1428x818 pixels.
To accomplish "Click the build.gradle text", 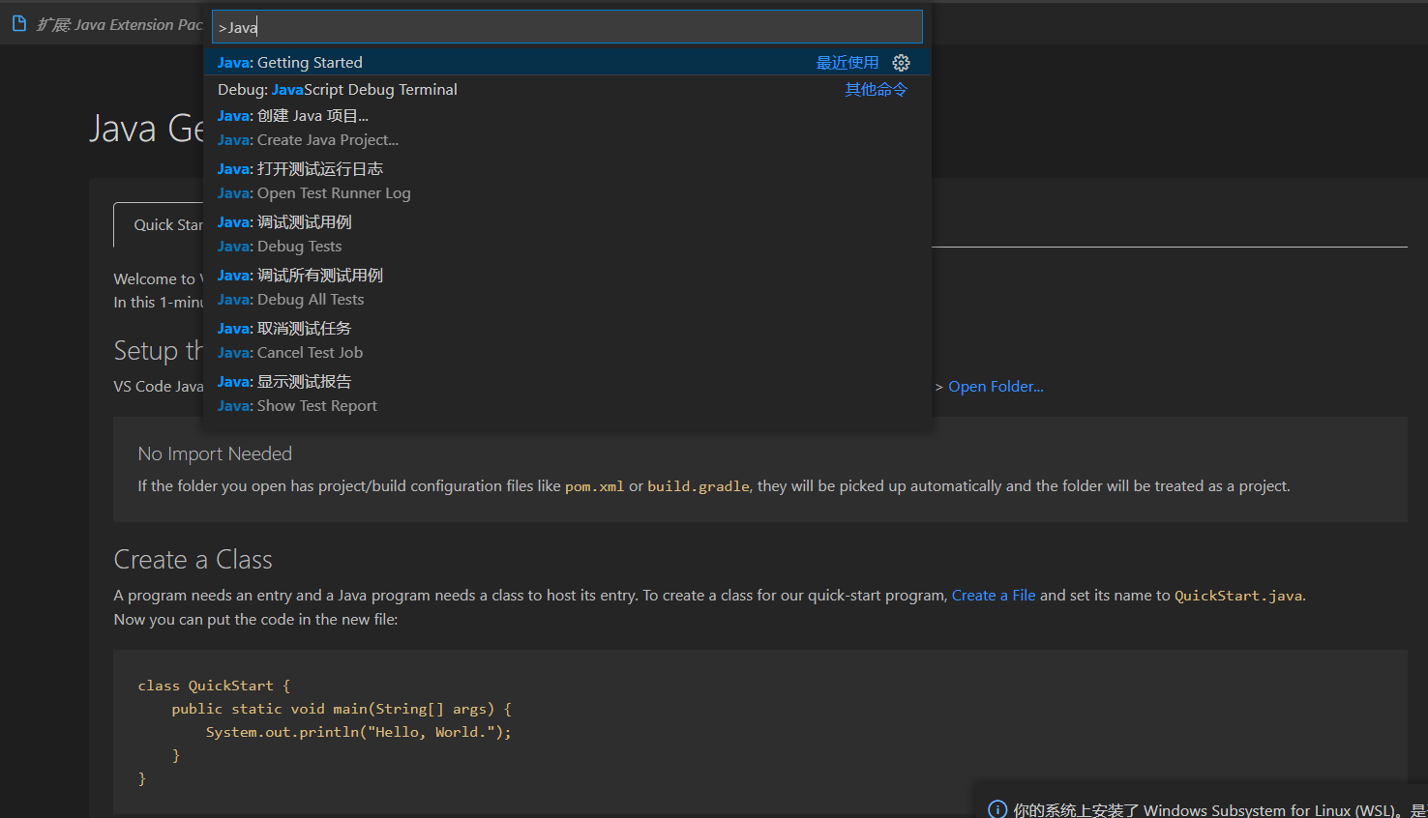I will (699, 486).
